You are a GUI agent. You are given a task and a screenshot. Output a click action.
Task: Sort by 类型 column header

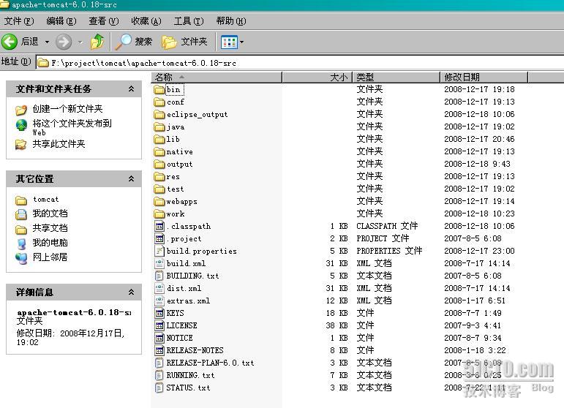396,78
